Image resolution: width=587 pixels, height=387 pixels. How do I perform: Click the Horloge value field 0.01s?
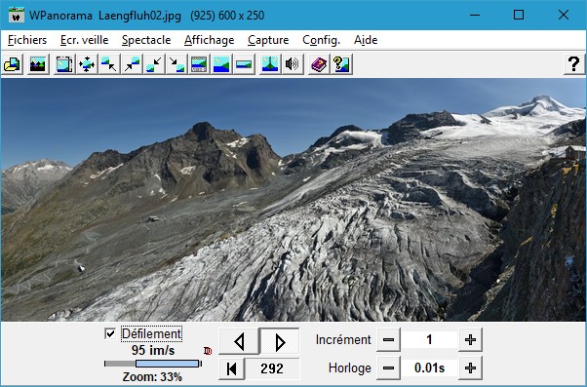coord(429,368)
